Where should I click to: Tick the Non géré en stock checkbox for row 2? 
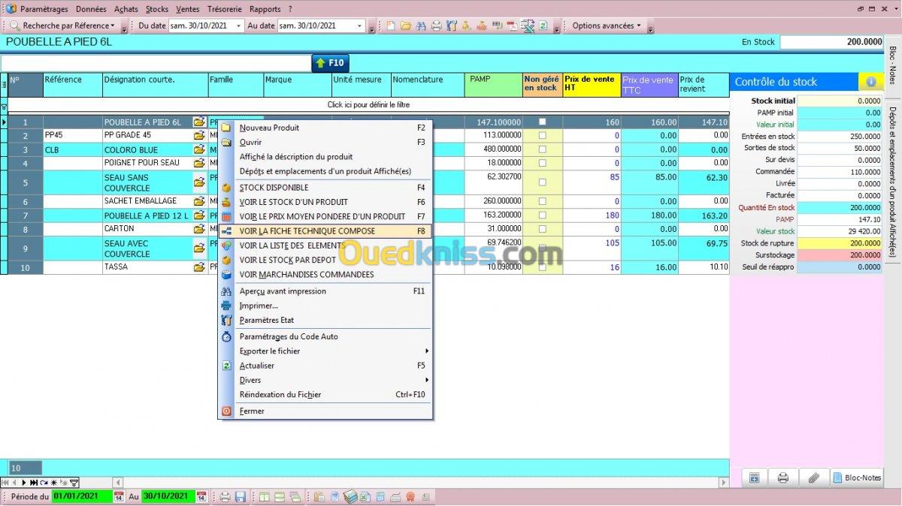click(x=542, y=135)
